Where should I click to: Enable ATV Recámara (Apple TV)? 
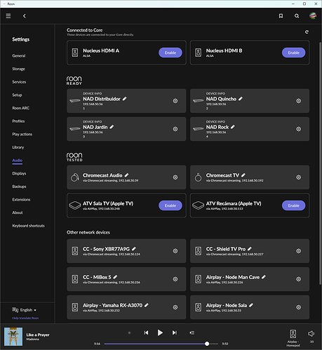[x=294, y=206]
